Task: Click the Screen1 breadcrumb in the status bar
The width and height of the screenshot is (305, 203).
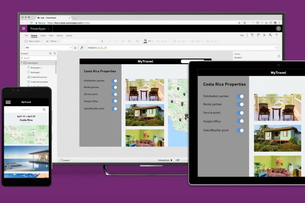Action: pyautogui.click(x=65, y=160)
